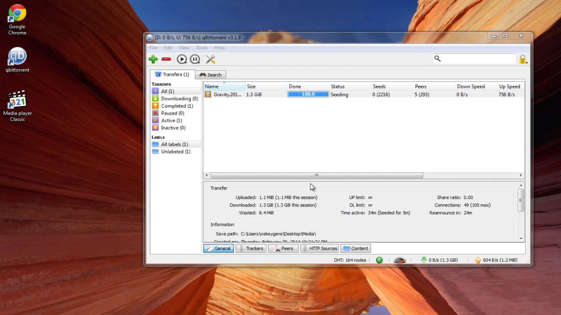Image resolution: width=561 pixels, height=315 pixels.
Task: Open the Help menu
Action: (x=219, y=48)
